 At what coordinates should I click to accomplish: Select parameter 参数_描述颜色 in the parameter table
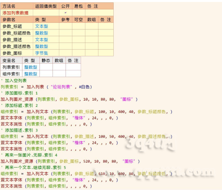pyautogui.click(x=16, y=46)
